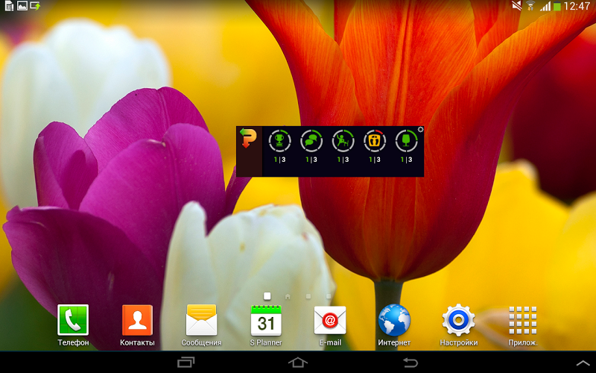The width and height of the screenshot is (596, 373).
Task: Tap the Wi-Fi status icon
Action: point(530,6)
